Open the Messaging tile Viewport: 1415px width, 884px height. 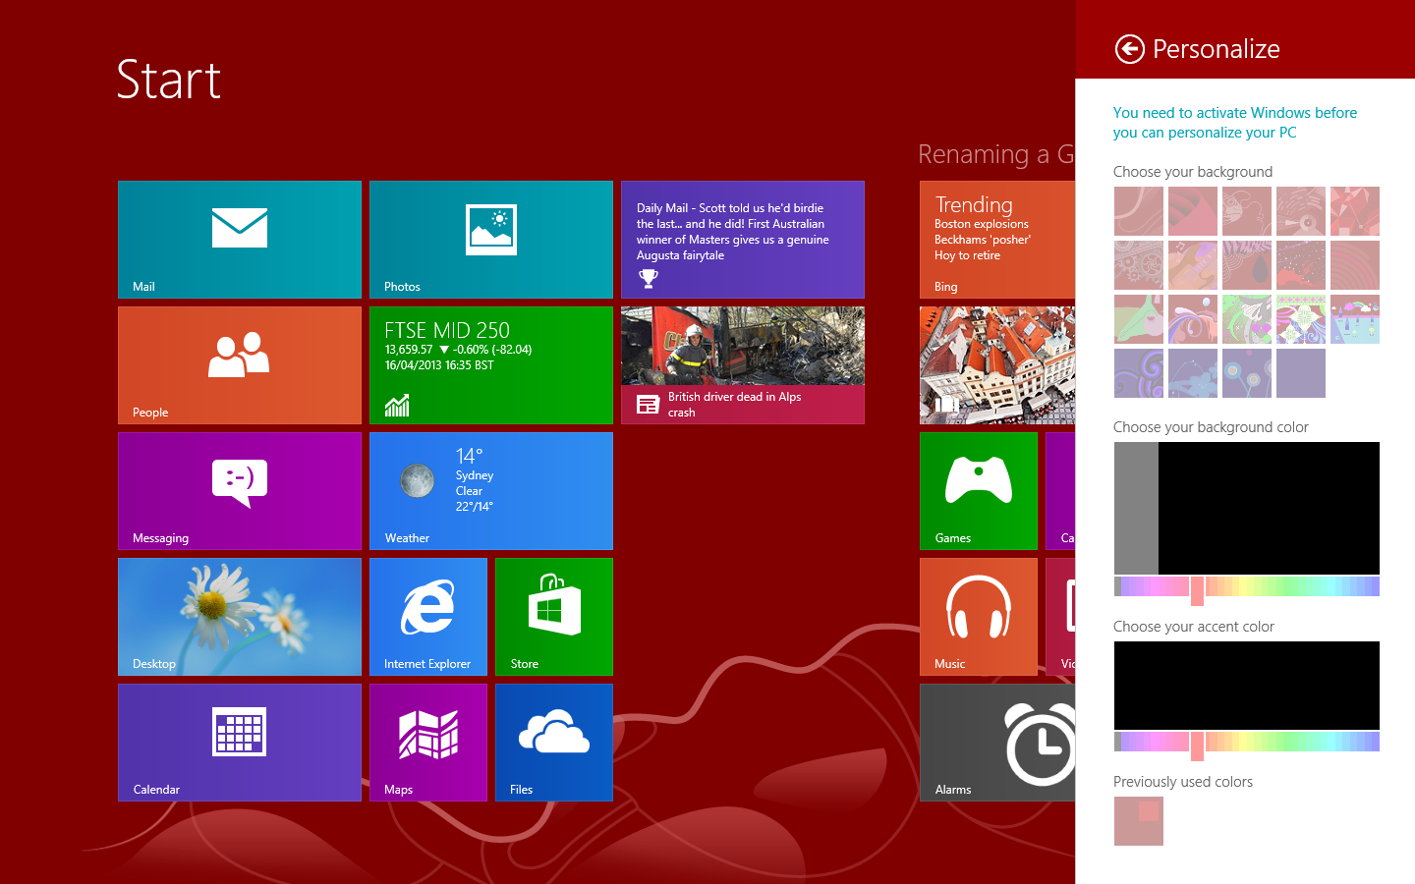(240, 491)
